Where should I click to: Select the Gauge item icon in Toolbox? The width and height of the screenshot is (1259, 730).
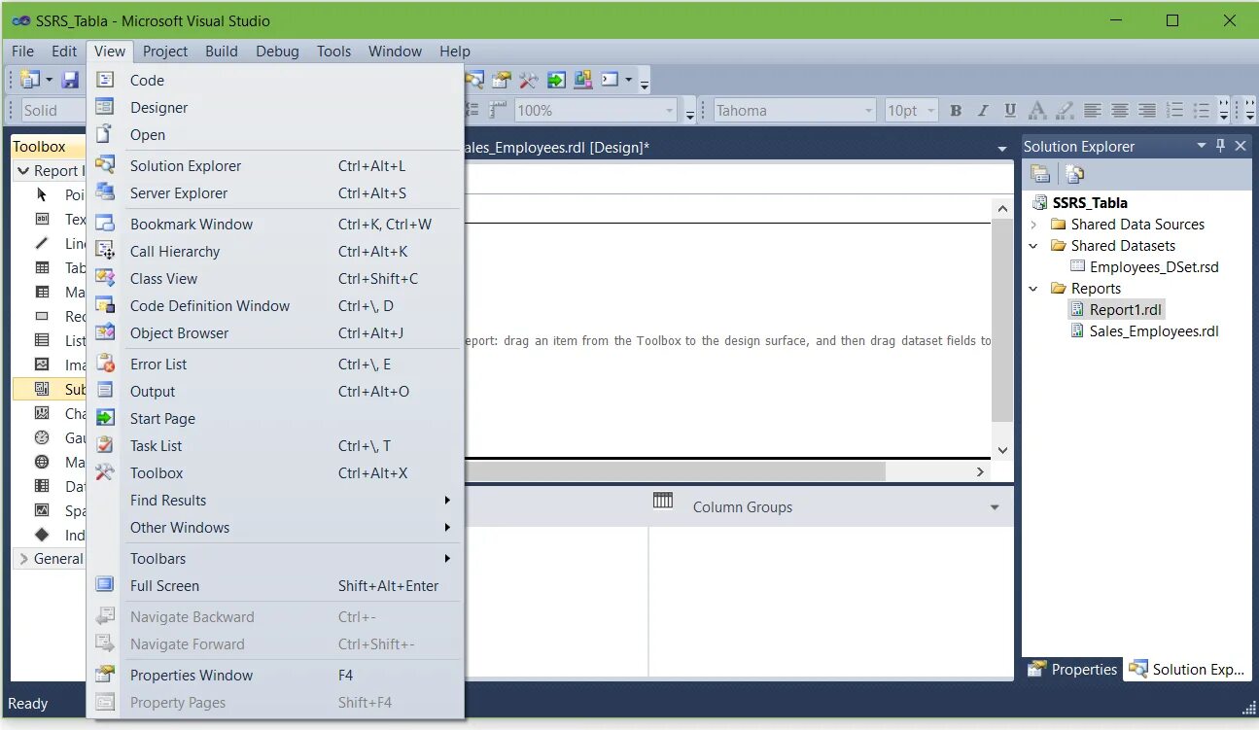42,437
